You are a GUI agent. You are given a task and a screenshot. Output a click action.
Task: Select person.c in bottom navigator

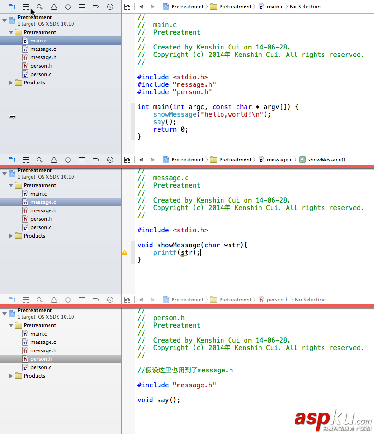pos(60,367)
